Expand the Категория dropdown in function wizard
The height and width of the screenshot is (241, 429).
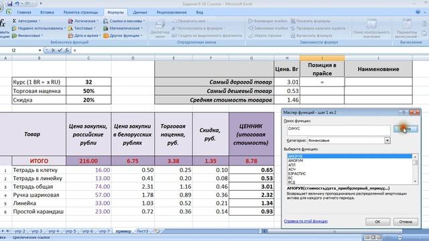pos(387,141)
